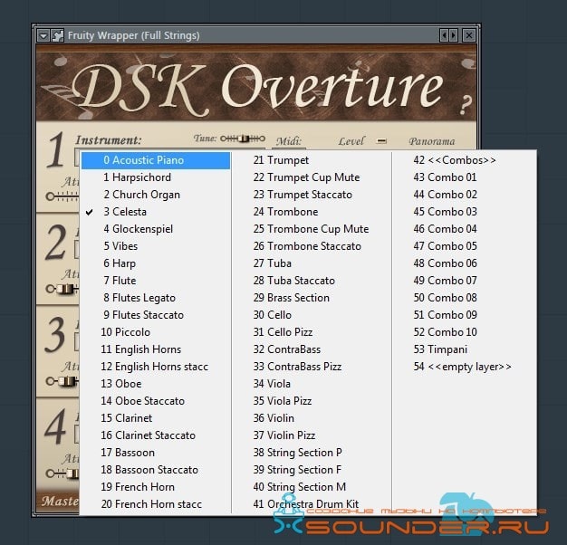567x545 pixels.
Task: Select 37 Violin Pizz
Action: coord(312,435)
